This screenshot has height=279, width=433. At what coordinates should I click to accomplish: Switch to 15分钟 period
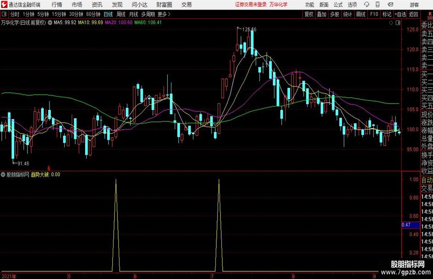point(59,14)
